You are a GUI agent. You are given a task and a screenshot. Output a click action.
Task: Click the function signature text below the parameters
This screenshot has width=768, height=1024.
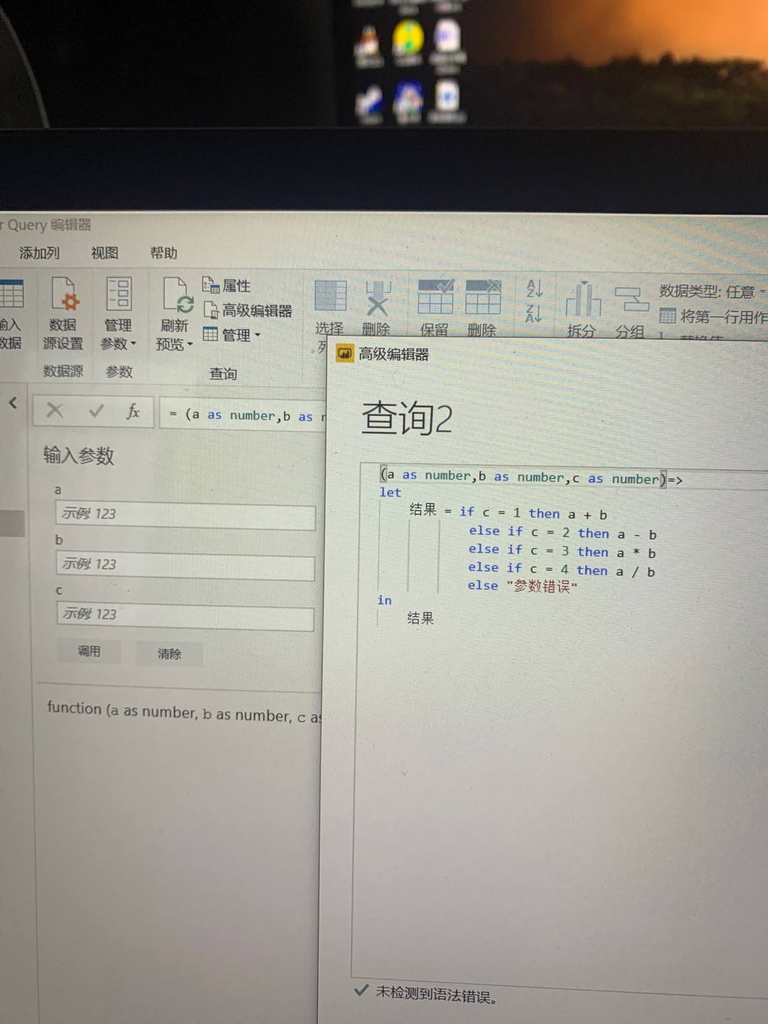pos(183,713)
